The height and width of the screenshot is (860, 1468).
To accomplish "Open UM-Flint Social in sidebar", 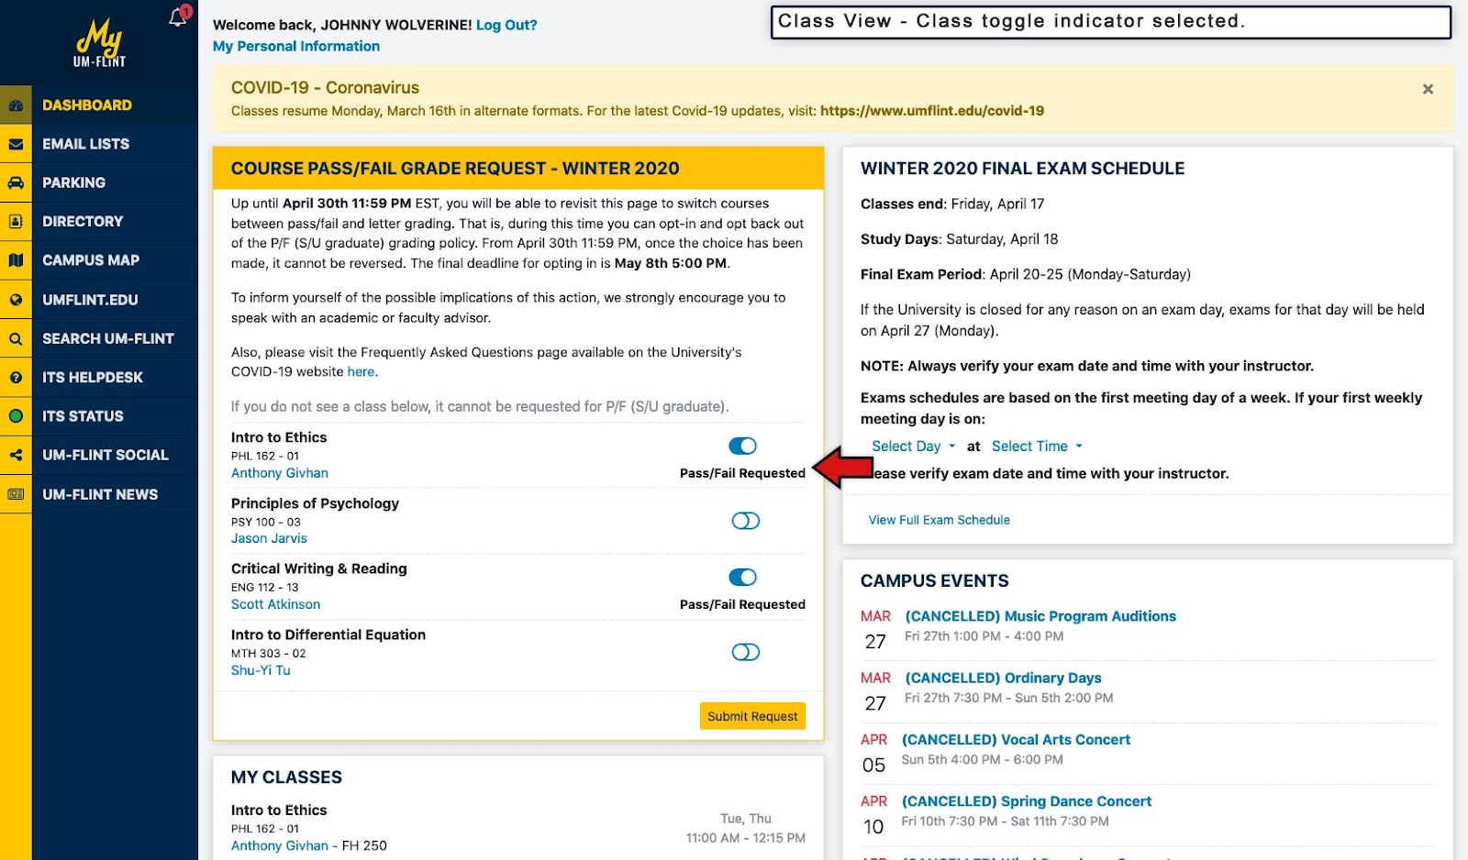I will tap(106, 455).
